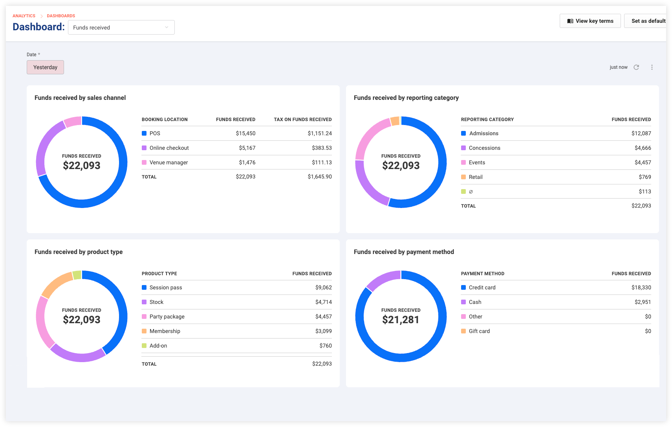Click the blue Credit card legend swatch
The height and width of the screenshot is (427, 672).
(463, 287)
